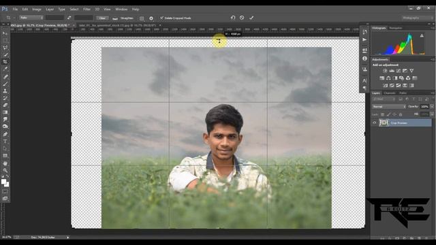The width and height of the screenshot is (436, 245).
Task: Open Histogram panel flyout menu
Action: click(x=433, y=28)
